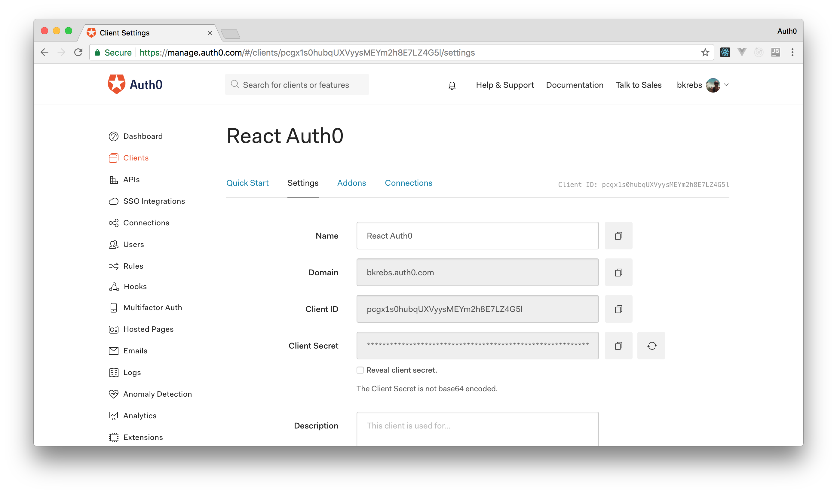Click the copy icon next to Client Secret field
837x494 pixels.
pyautogui.click(x=618, y=345)
